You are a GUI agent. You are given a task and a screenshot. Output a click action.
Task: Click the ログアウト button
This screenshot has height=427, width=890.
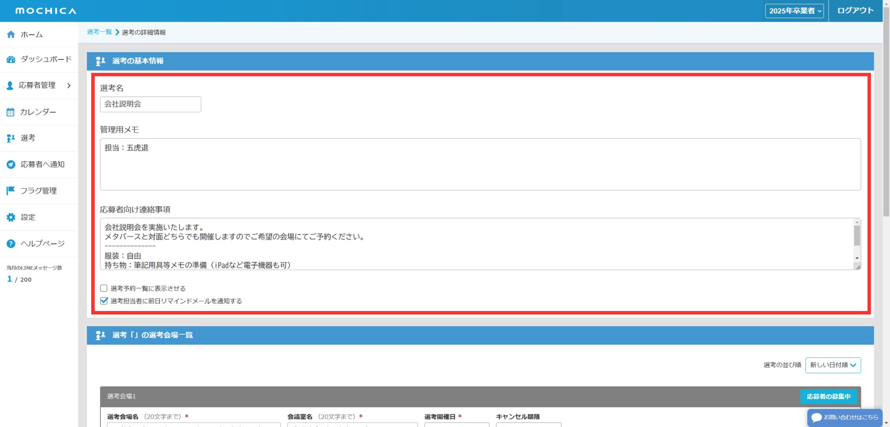coord(855,11)
